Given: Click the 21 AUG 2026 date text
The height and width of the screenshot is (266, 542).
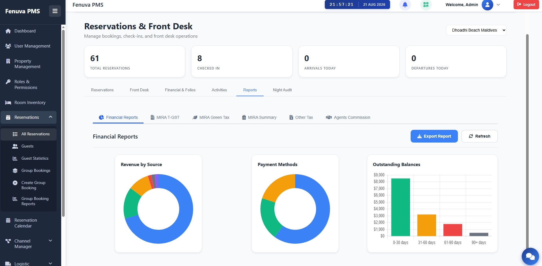Looking at the screenshot, I should 374,5.
